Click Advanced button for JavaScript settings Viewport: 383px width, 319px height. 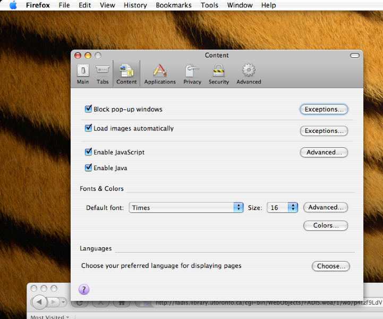[324, 152]
